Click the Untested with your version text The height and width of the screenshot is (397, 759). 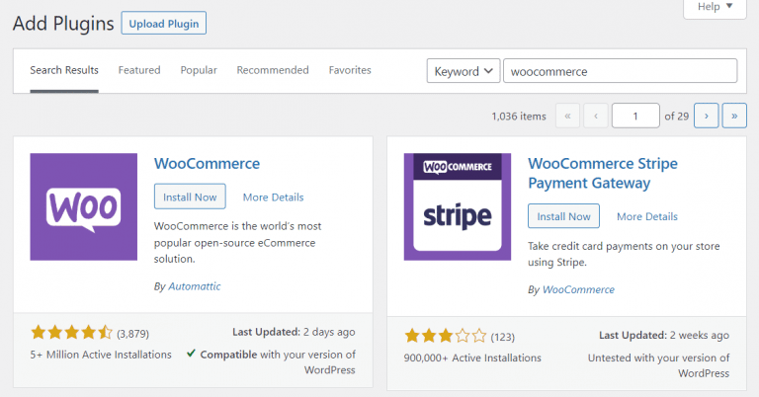[x=658, y=365]
